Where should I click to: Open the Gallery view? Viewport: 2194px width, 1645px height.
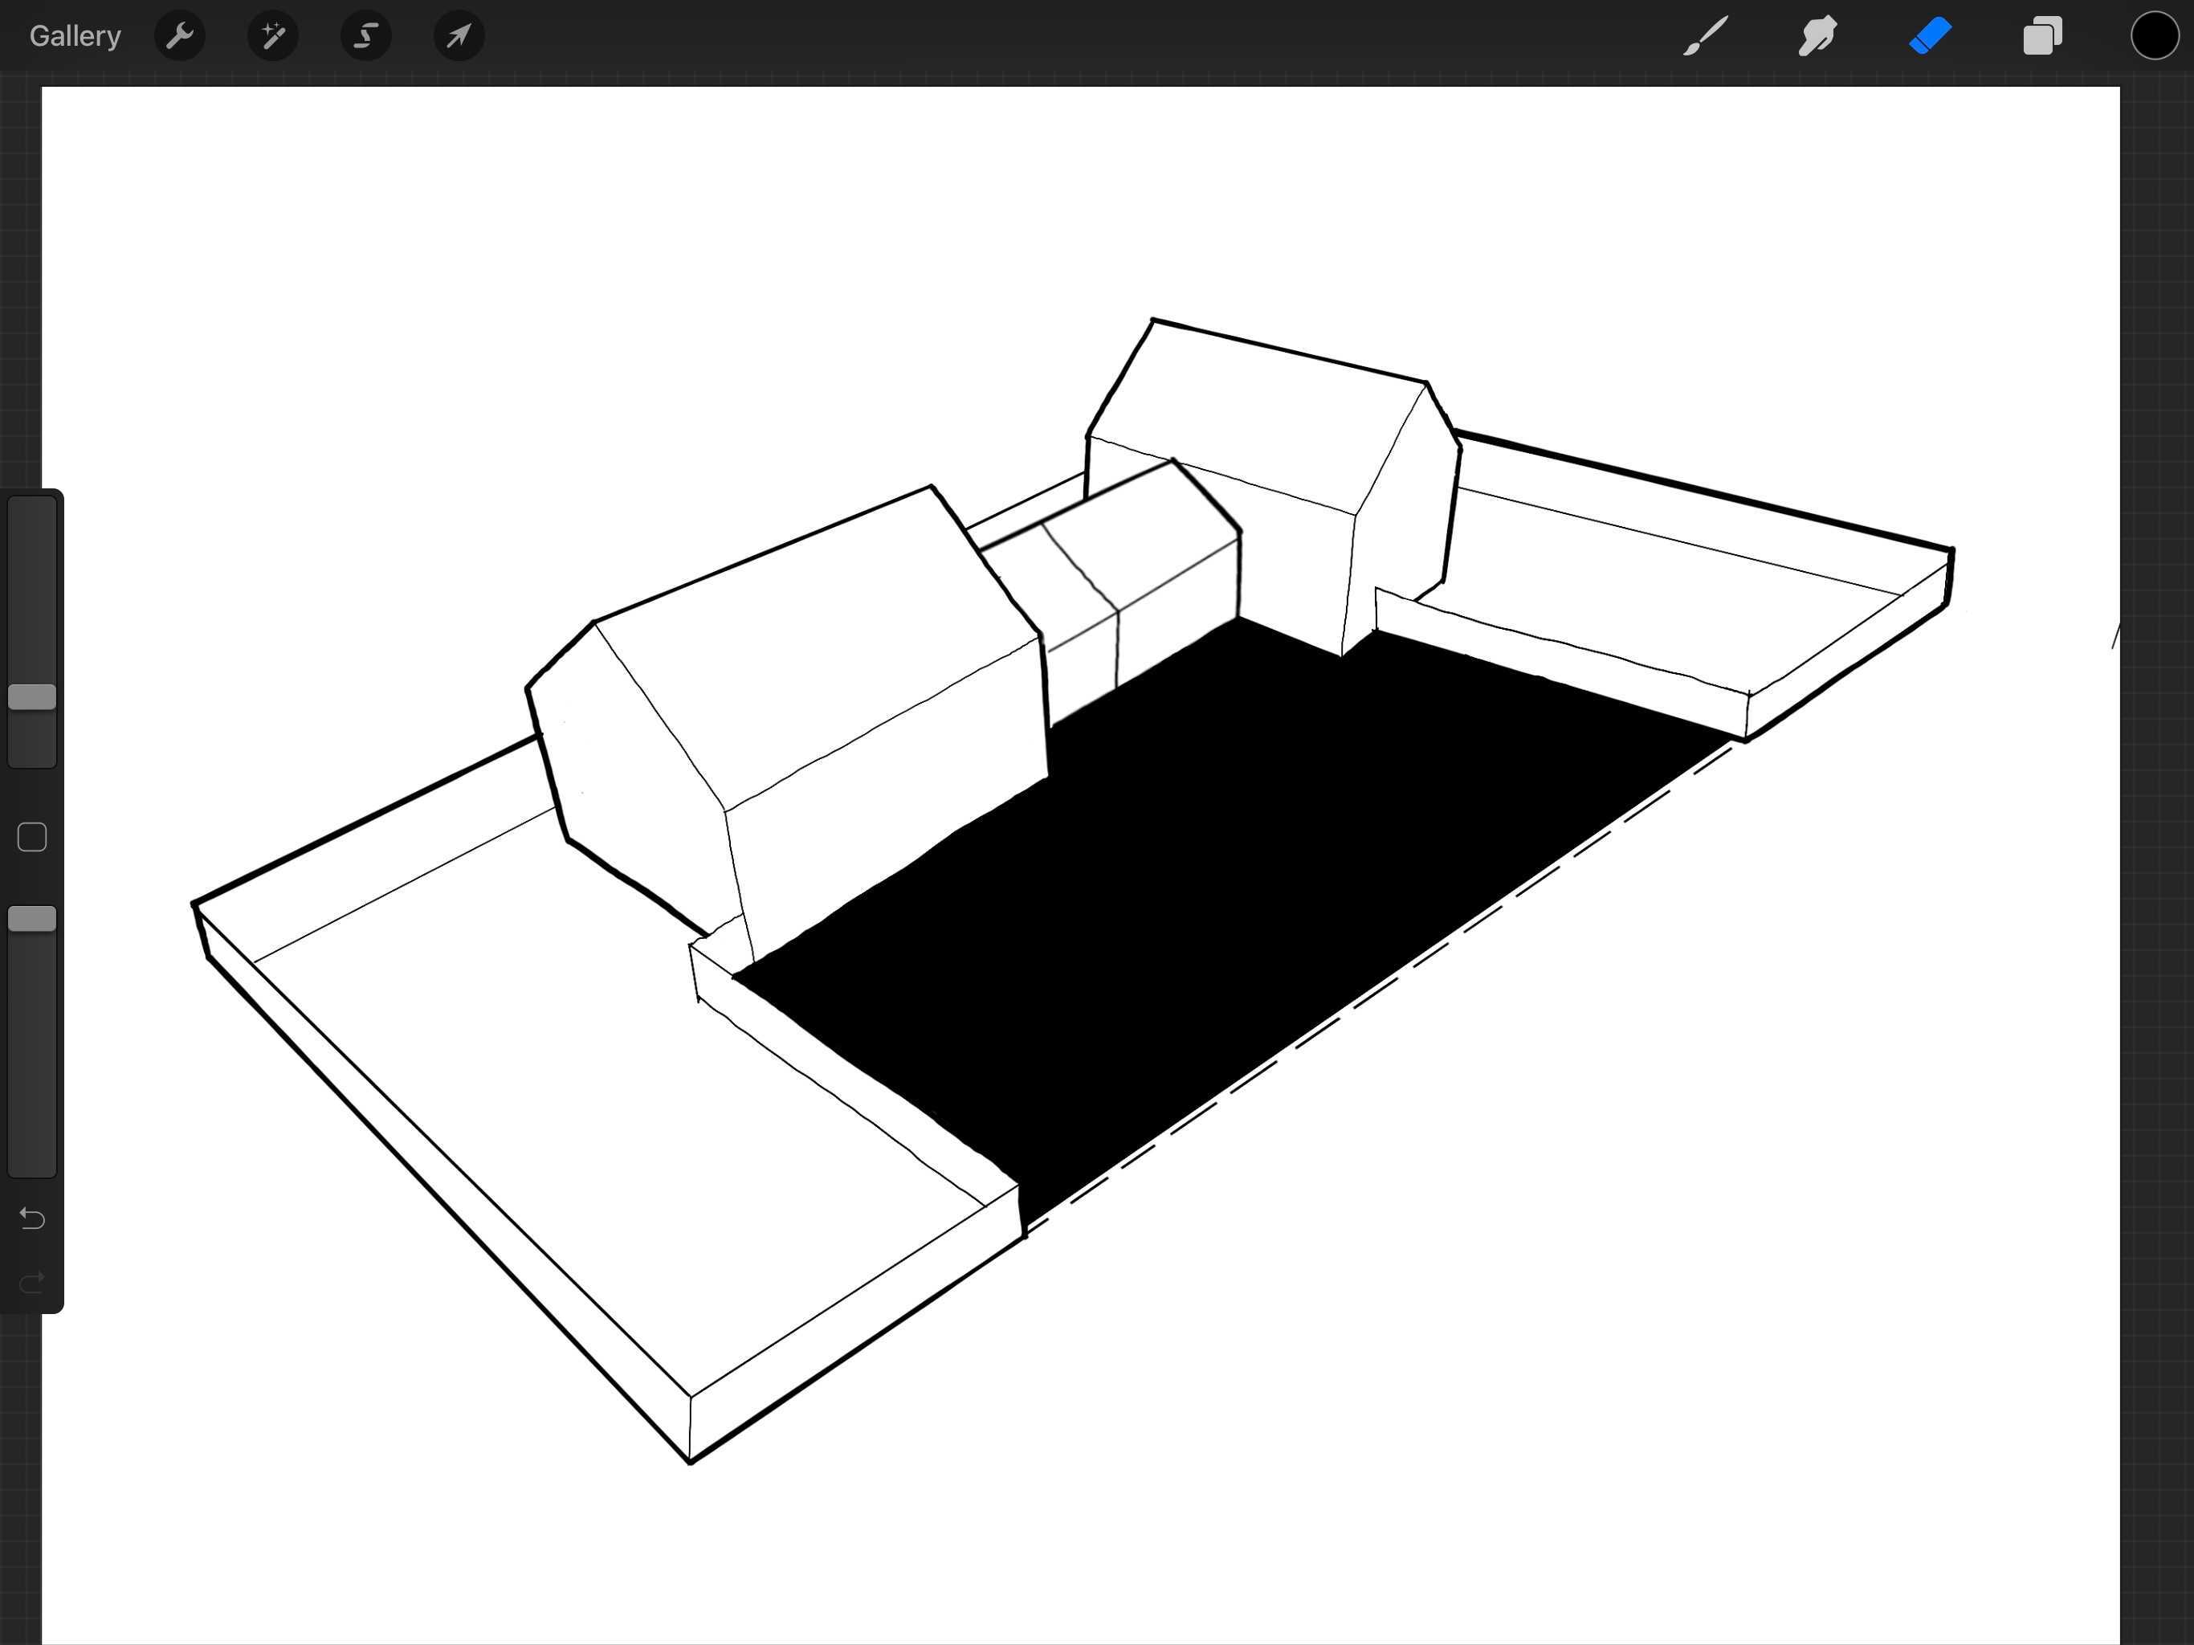tap(75, 37)
